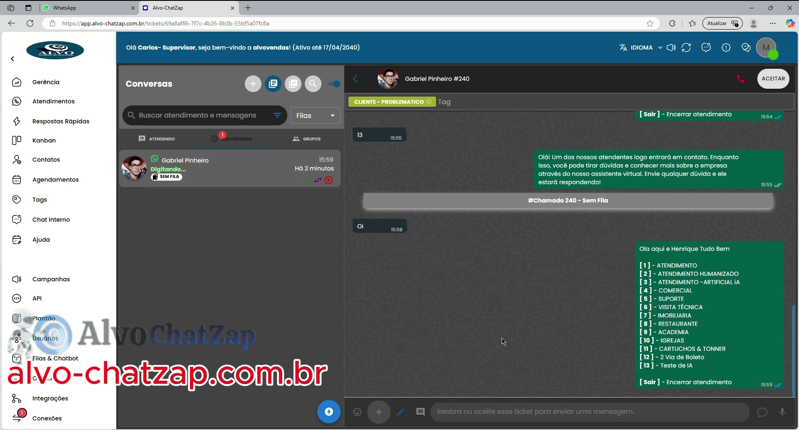Toggle the blue switch in Conversas header
The width and height of the screenshot is (799, 430).
pyautogui.click(x=334, y=84)
